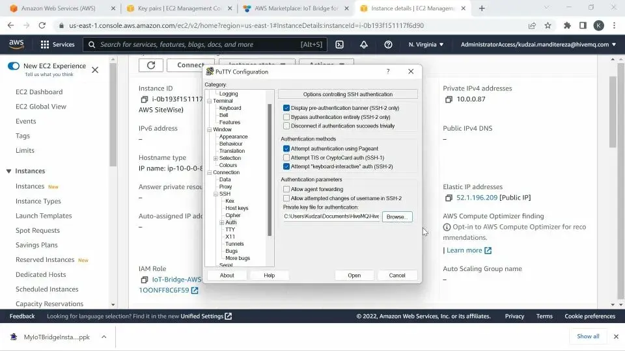625x351 pixels.
Task: Focus the AWS services search box
Action: (205, 45)
